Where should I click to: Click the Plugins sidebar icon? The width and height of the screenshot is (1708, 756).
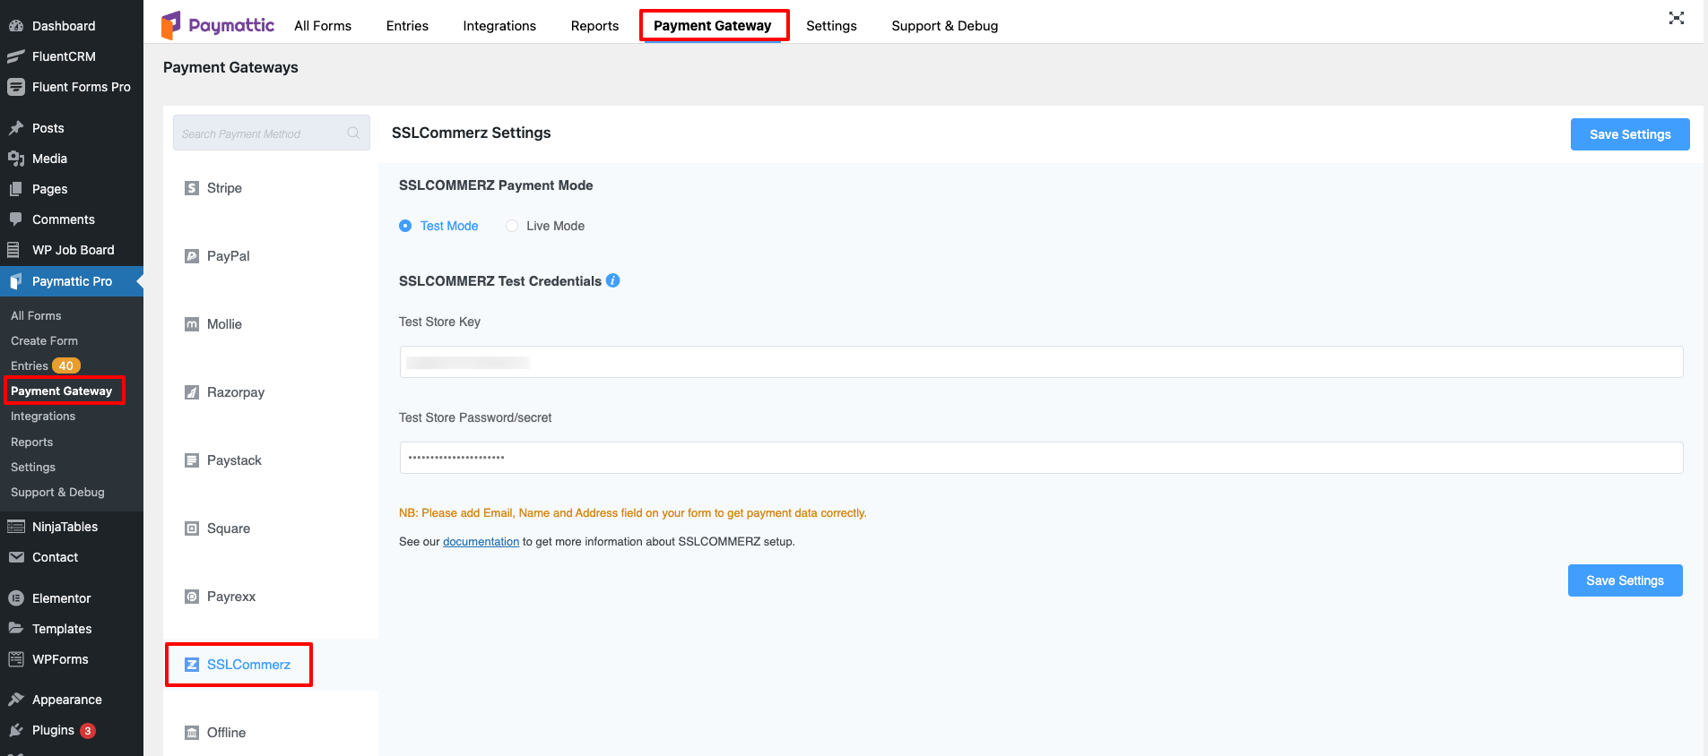(x=15, y=730)
